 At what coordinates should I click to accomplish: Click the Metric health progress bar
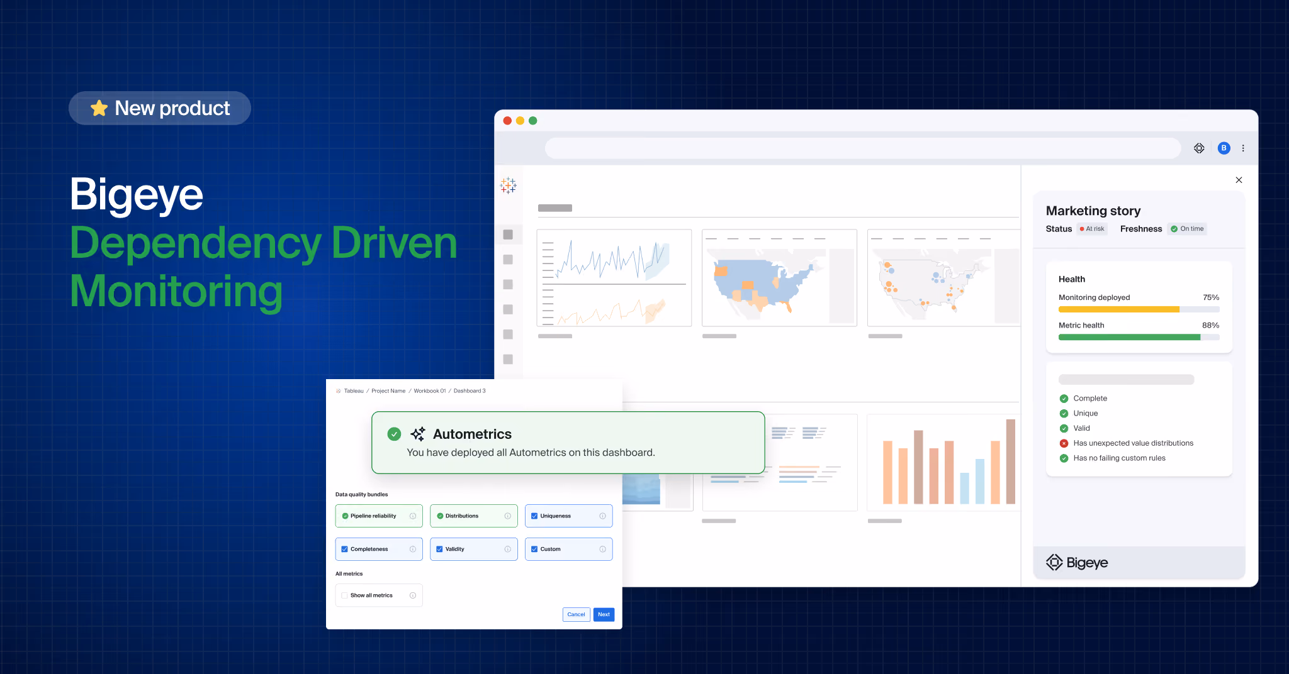click(1139, 338)
